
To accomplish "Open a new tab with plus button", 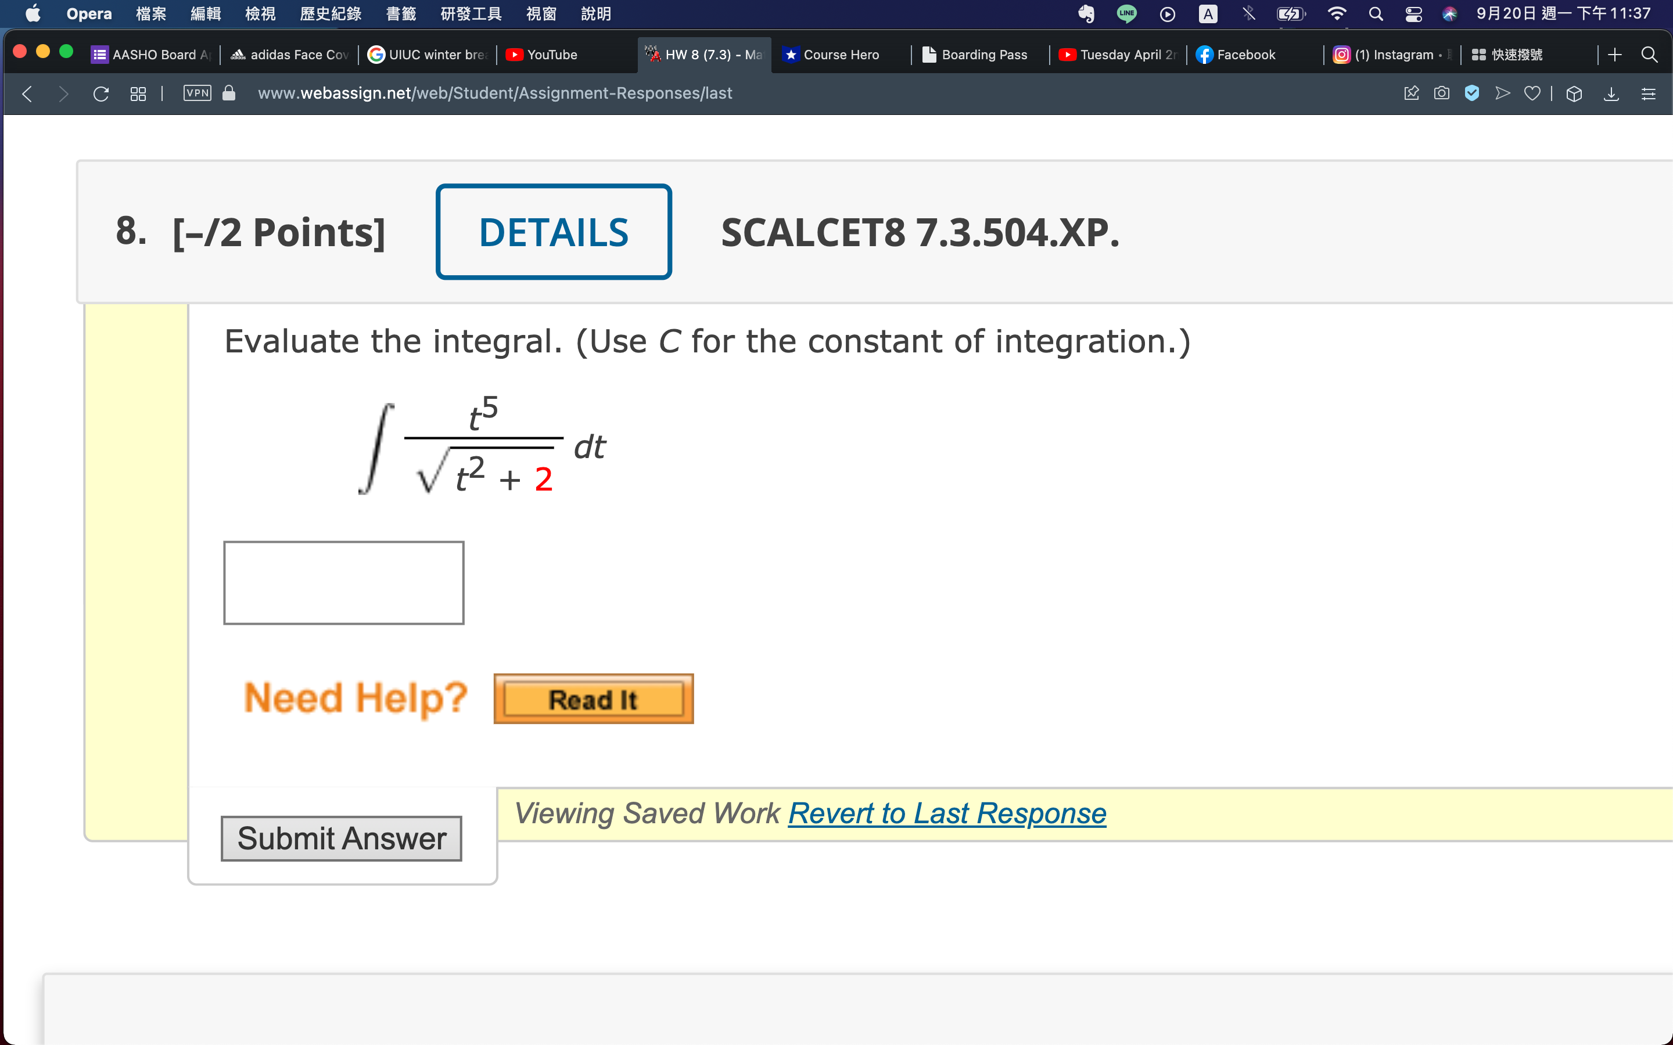I will [x=1615, y=55].
